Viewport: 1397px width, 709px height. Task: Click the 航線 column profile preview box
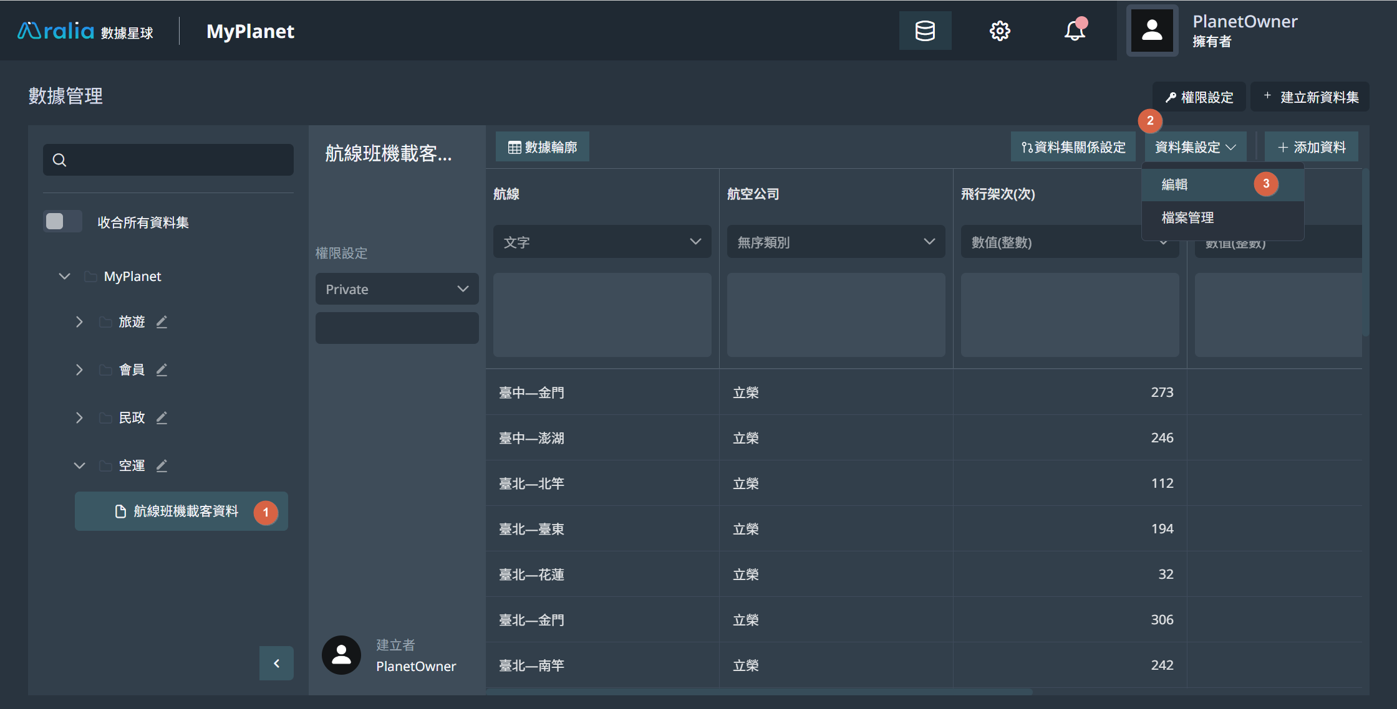[x=602, y=315]
